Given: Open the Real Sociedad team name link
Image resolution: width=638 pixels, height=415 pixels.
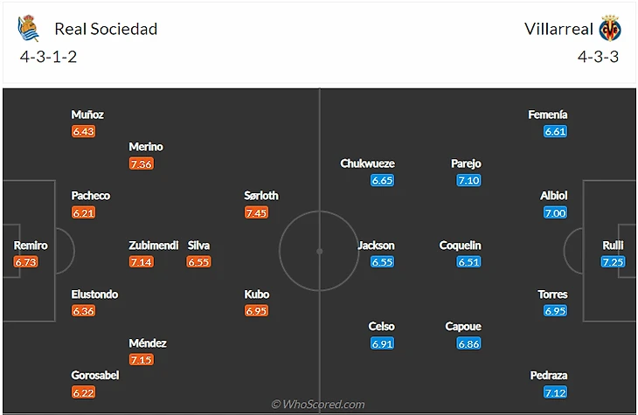Looking at the screenshot, I should click(x=106, y=29).
